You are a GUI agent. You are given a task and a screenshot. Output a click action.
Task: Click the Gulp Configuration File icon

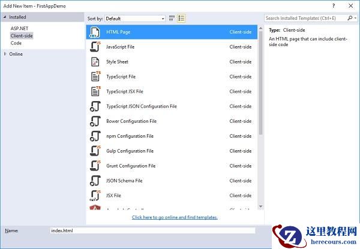pyautogui.click(x=95, y=151)
